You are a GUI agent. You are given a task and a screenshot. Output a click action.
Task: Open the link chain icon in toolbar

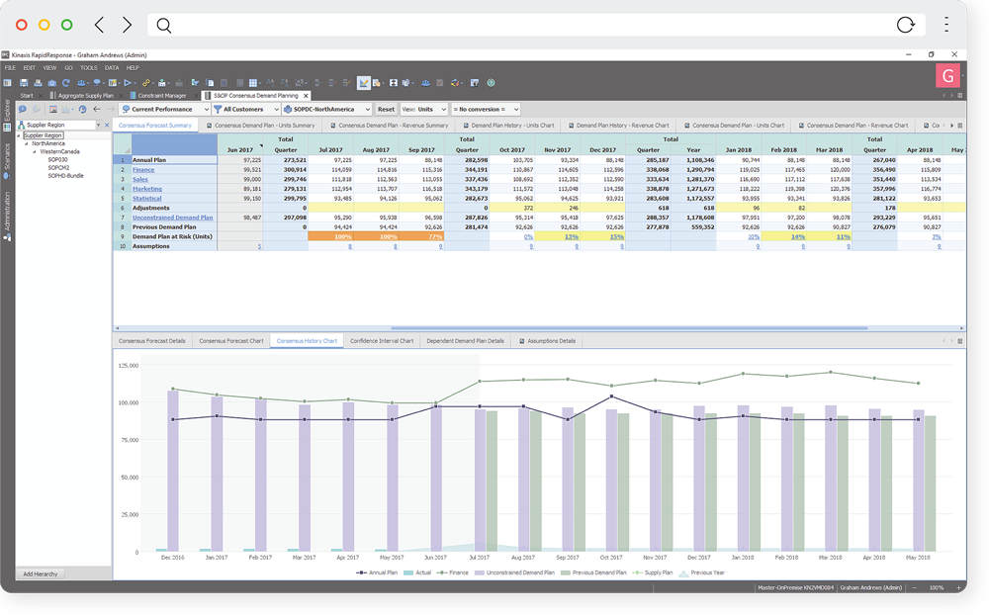pyautogui.click(x=145, y=83)
